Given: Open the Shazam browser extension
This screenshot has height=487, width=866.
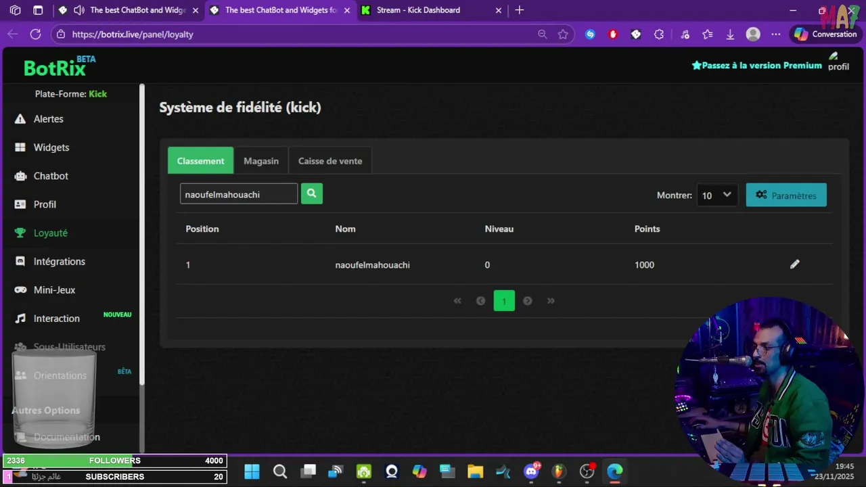Looking at the screenshot, I should (x=590, y=34).
